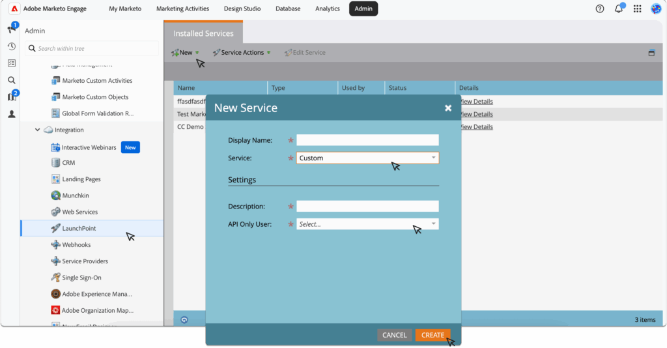Collapse the Integration tree node
The image size is (667, 348).
point(37,130)
